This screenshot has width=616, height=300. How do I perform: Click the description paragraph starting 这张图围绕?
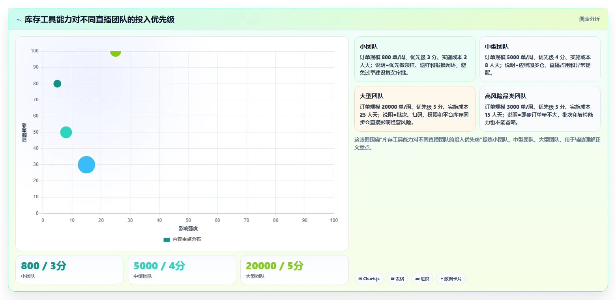[x=477, y=143]
